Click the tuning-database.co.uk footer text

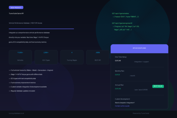coord(16,113)
